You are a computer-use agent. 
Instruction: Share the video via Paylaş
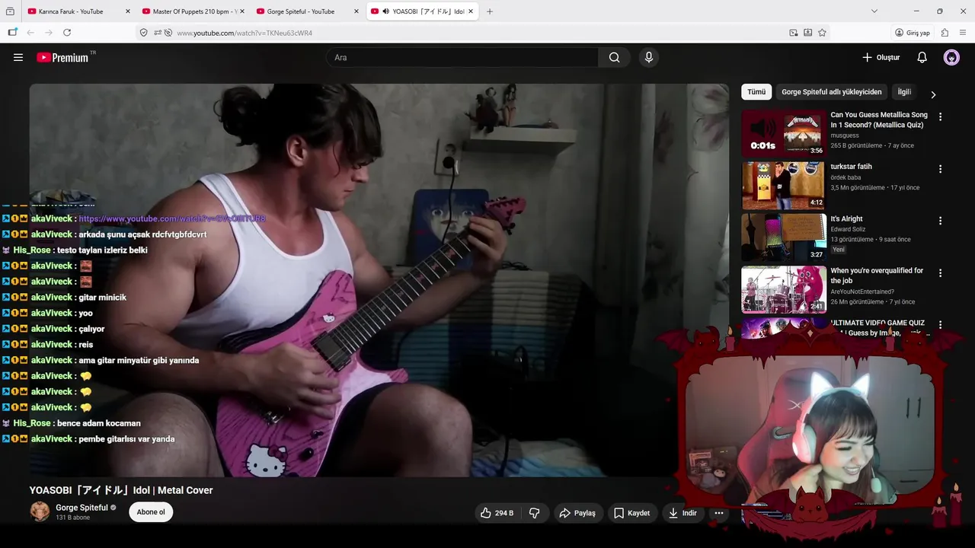577,513
